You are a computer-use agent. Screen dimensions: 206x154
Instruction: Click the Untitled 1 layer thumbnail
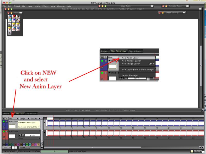(12, 136)
